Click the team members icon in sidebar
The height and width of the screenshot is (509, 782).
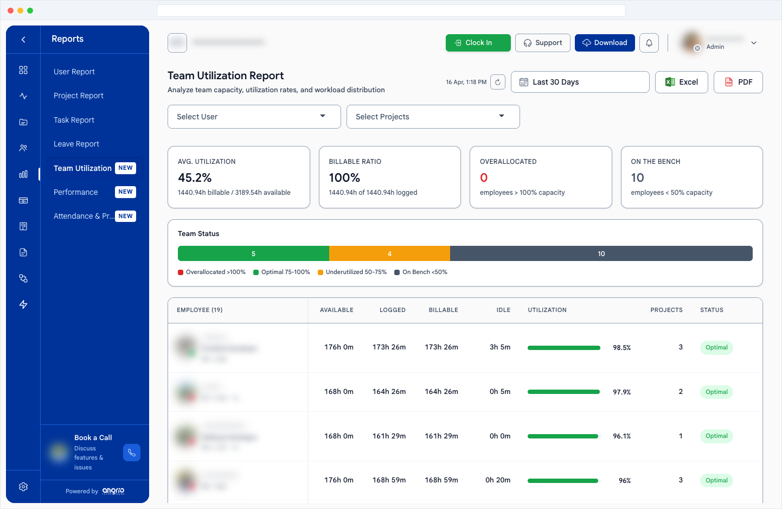[x=23, y=148]
